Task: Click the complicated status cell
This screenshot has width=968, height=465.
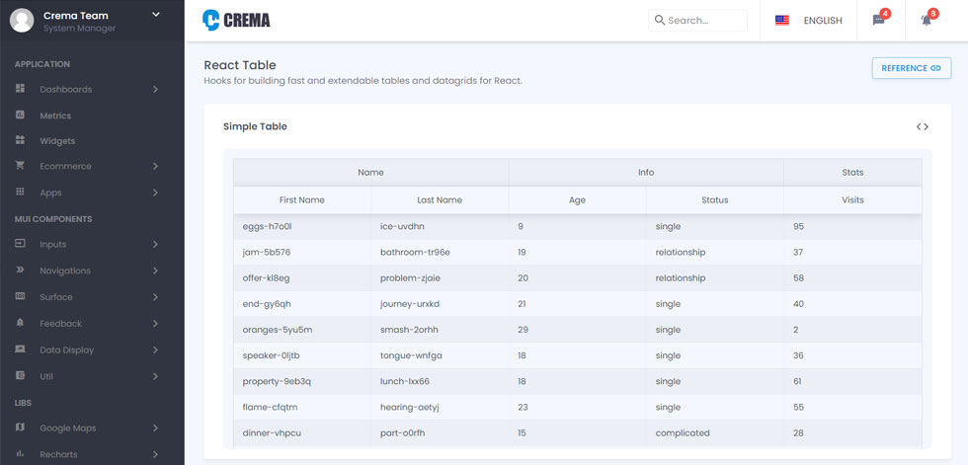Action: (715, 433)
